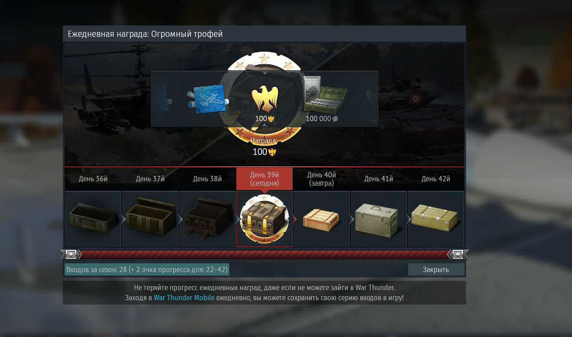Screen dimensions: 572x337
Task: Click today's gold-banded trophy chest
Action: (264, 219)
